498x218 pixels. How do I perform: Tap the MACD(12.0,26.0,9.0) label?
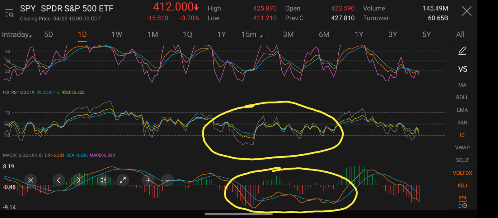coord(23,155)
